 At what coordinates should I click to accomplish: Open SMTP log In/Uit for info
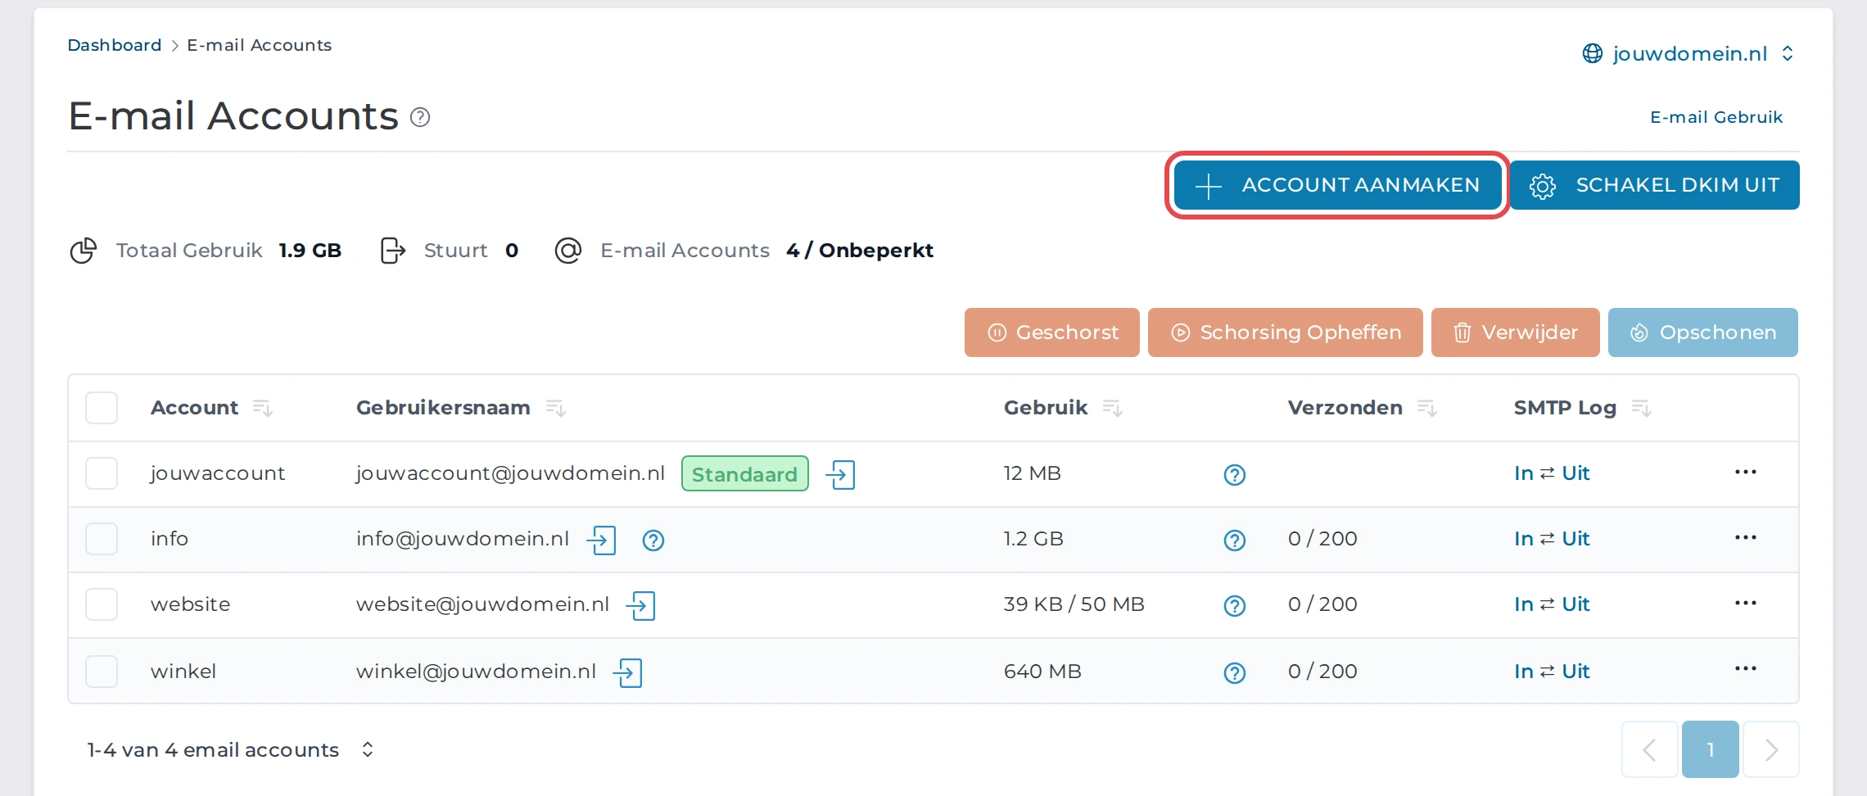[1552, 539]
